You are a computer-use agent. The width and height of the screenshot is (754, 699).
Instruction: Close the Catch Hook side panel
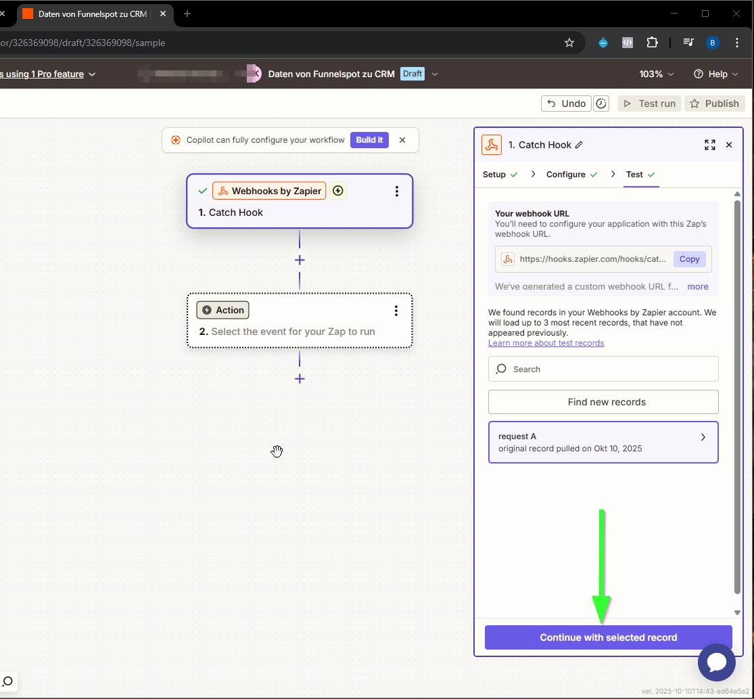coord(729,145)
